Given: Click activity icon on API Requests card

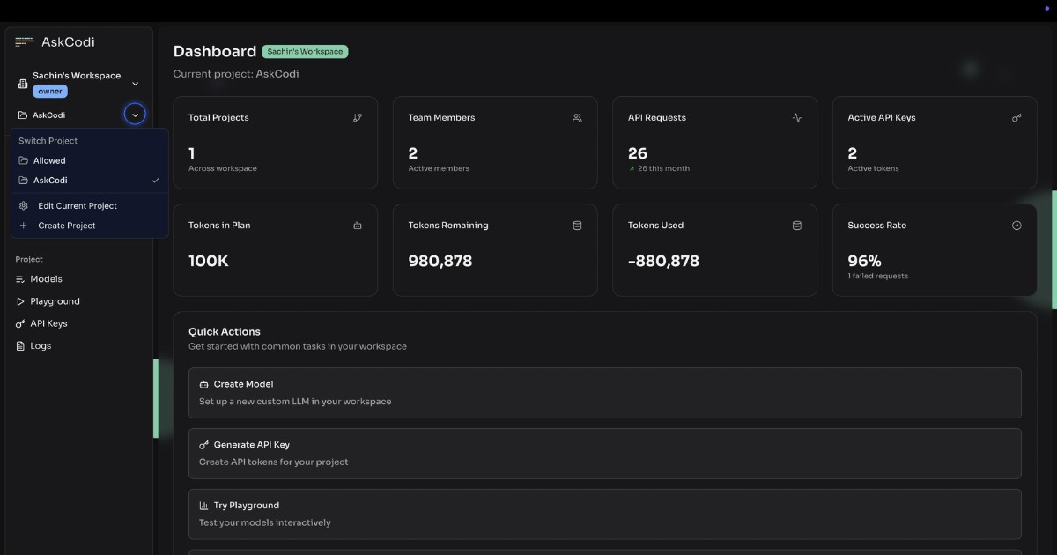Looking at the screenshot, I should point(797,117).
